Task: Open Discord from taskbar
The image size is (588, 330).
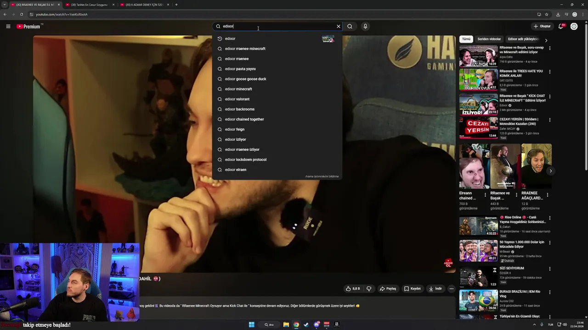Action: [317, 324]
